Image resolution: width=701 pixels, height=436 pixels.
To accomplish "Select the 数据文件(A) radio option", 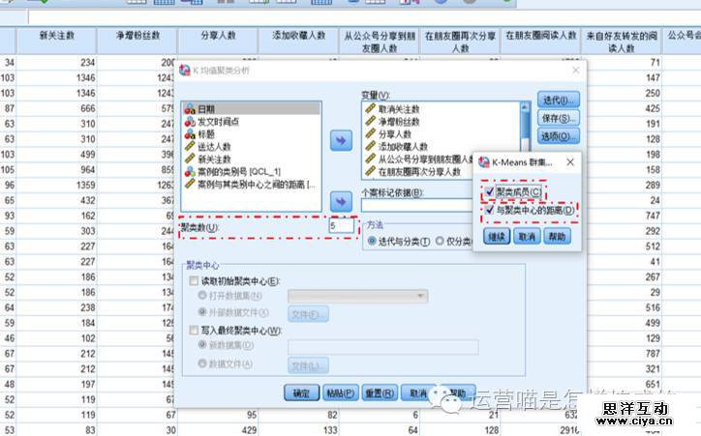I will click(x=202, y=363).
